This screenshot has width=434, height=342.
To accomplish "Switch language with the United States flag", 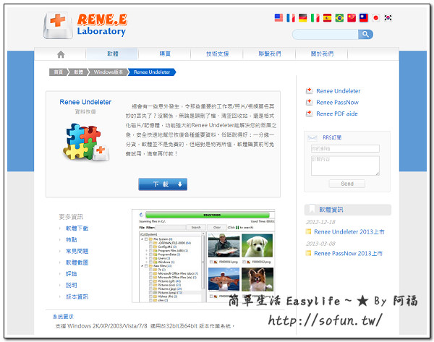I will [278, 17].
